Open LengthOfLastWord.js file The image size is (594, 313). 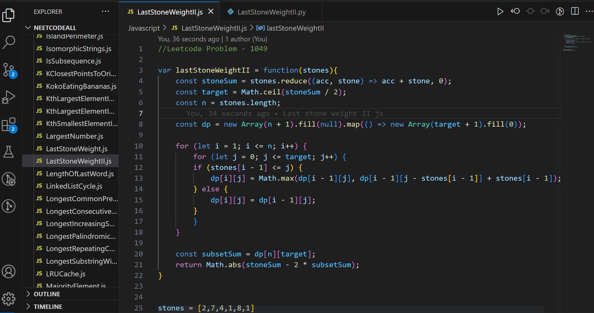click(80, 174)
